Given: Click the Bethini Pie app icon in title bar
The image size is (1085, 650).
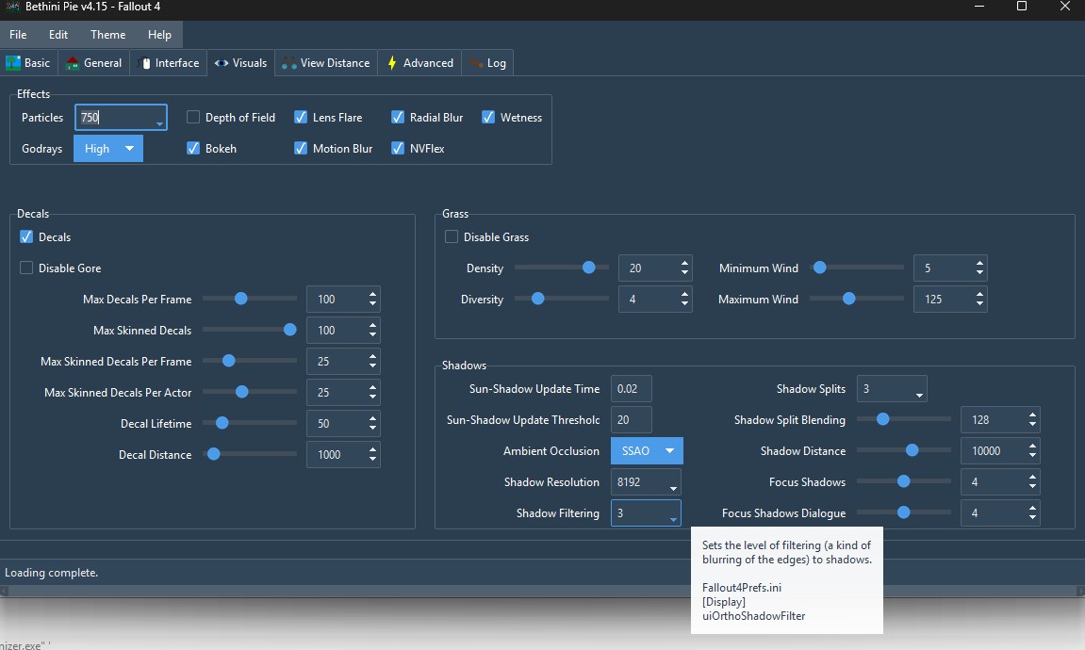Looking at the screenshot, I should [12, 7].
